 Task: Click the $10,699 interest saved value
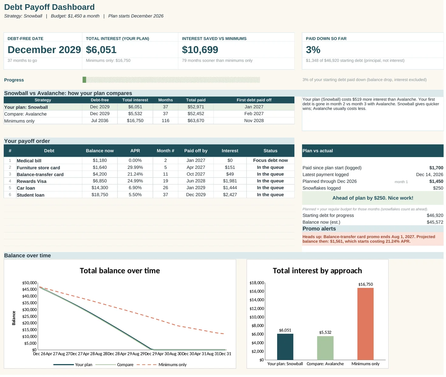pyautogui.click(x=200, y=50)
